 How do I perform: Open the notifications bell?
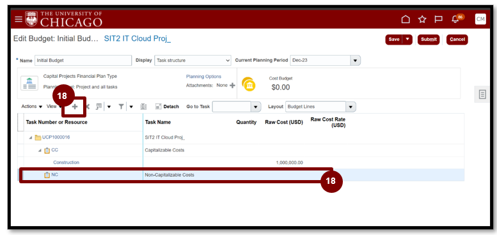455,19
